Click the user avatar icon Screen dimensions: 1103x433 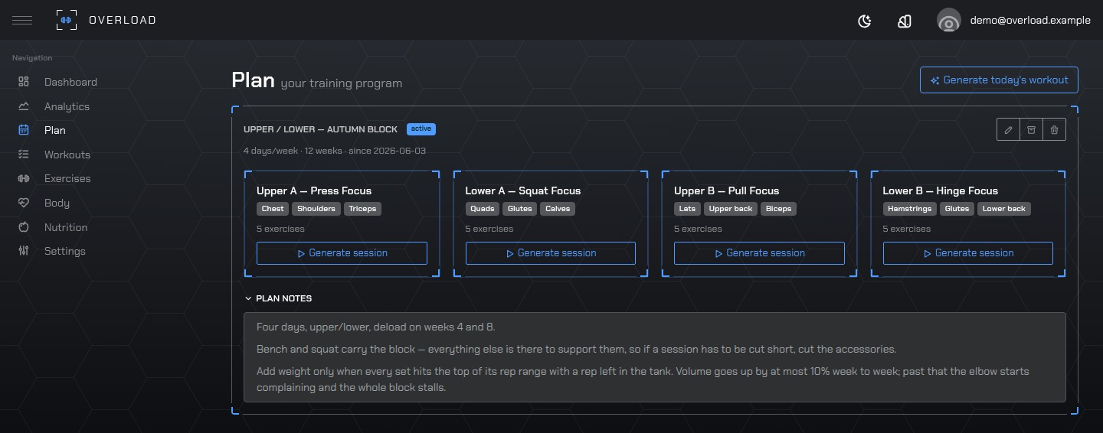(x=949, y=21)
